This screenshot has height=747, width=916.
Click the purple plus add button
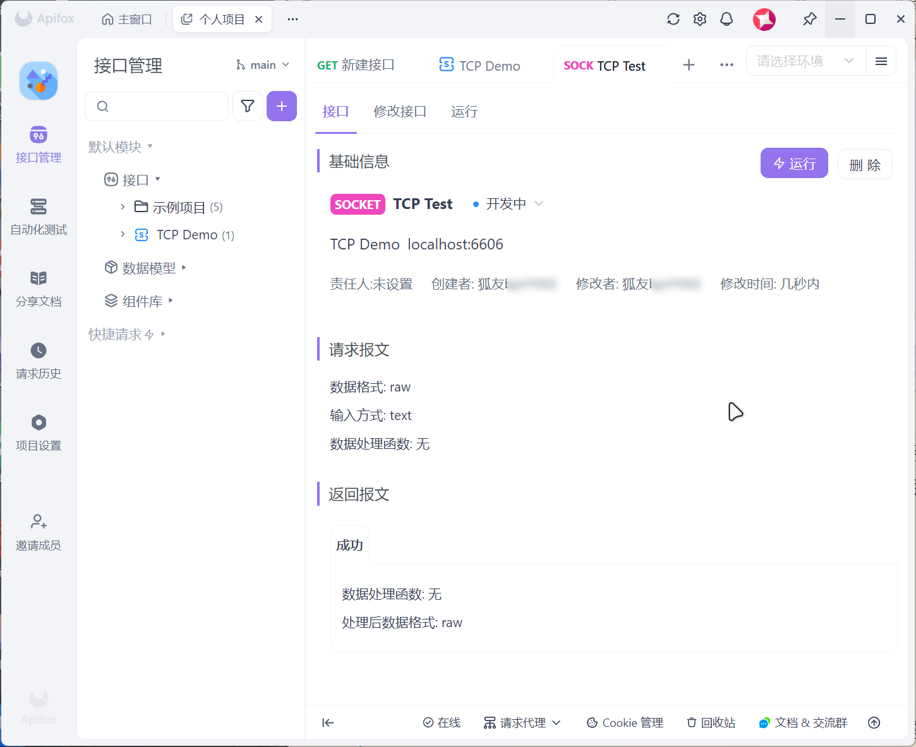282,106
